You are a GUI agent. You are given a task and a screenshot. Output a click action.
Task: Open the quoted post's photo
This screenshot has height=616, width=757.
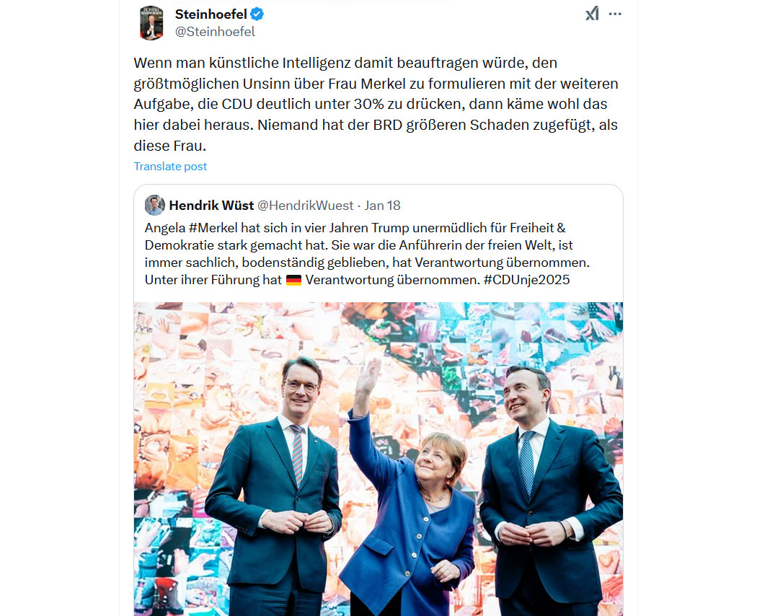pyautogui.click(x=378, y=459)
